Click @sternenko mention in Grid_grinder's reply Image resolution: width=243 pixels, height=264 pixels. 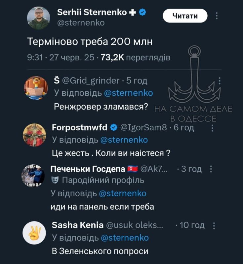click(x=129, y=93)
